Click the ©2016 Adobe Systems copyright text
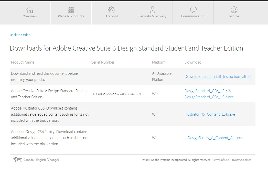This screenshot has width=268, height=169. (177, 160)
